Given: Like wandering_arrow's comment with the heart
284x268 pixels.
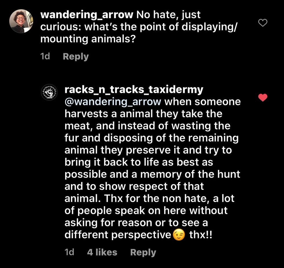Looking at the screenshot, I should coord(263,23).
